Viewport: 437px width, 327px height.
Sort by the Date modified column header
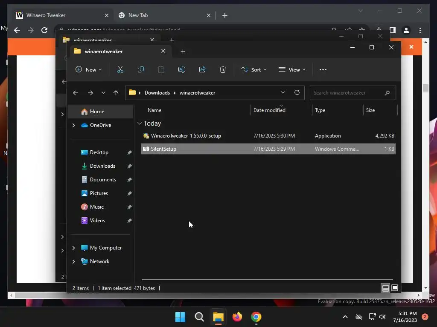[x=269, y=110]
